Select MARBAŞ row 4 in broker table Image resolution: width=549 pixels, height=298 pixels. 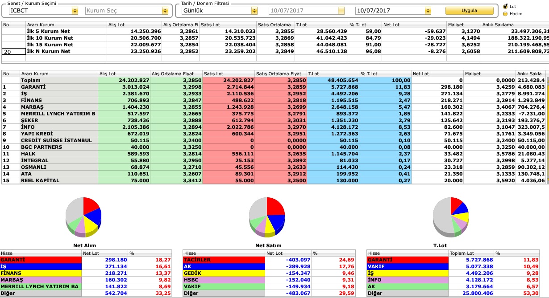(274, 107)
